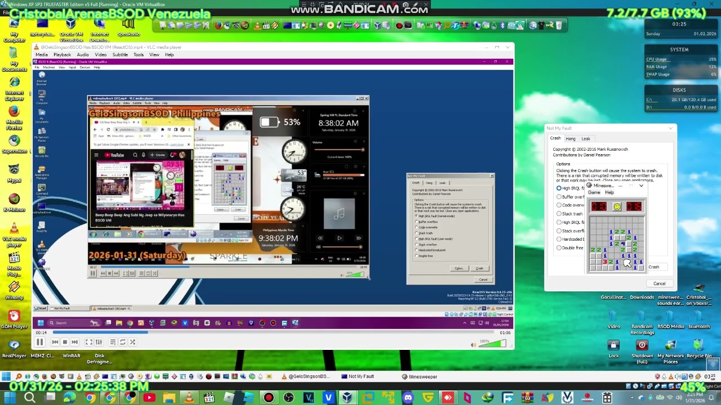Open VLC Subtitle menu
This screenshot has width=721, height=405.
120,55
